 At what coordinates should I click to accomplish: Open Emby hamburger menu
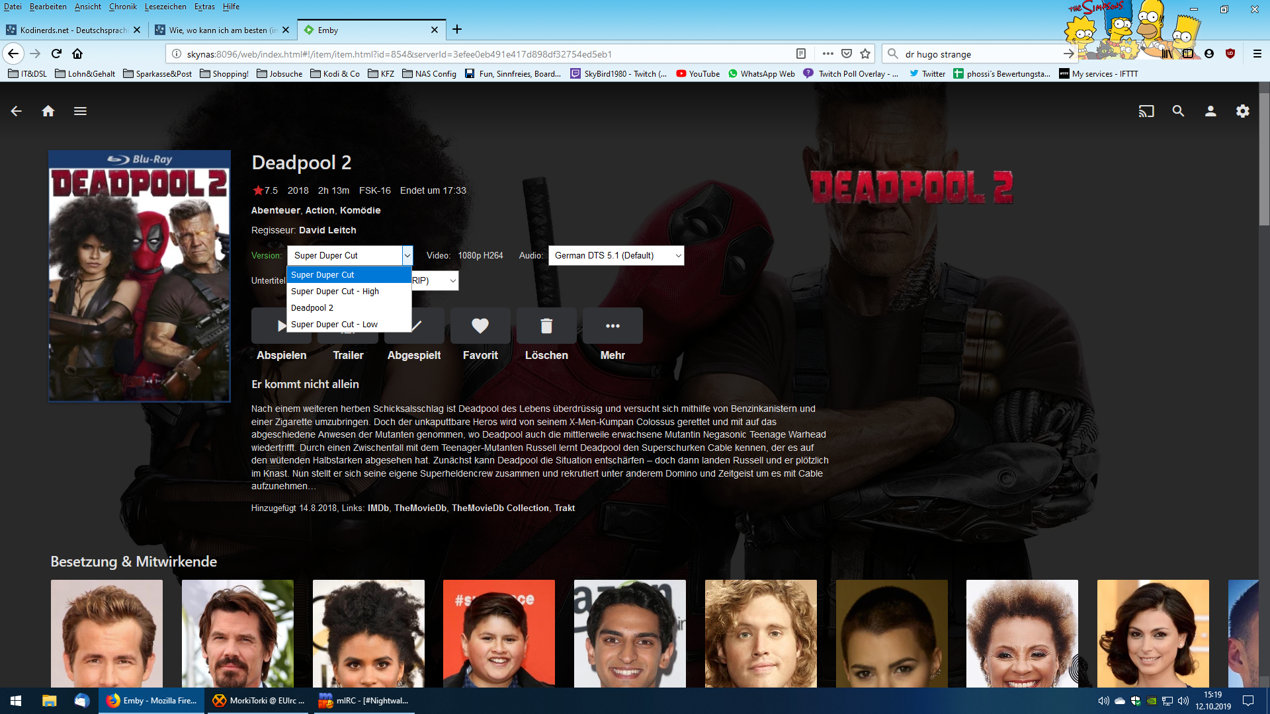(80, 111)
